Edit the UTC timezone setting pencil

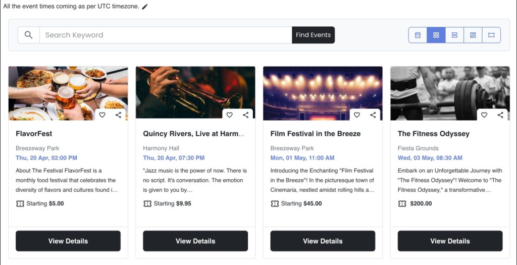tap(145, 7)
